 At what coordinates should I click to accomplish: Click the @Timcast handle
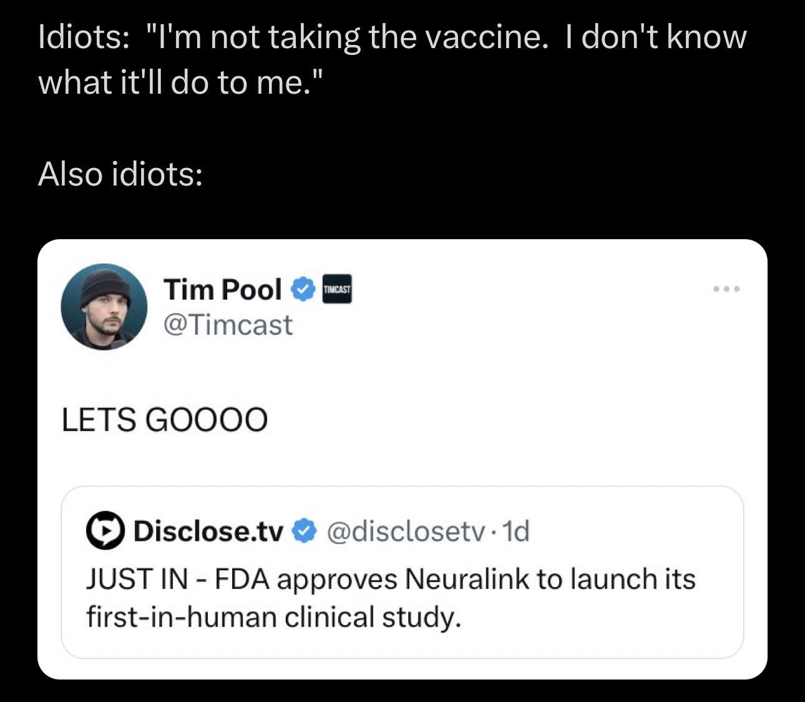(228, 324)
